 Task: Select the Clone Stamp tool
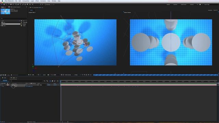[25, 4]
